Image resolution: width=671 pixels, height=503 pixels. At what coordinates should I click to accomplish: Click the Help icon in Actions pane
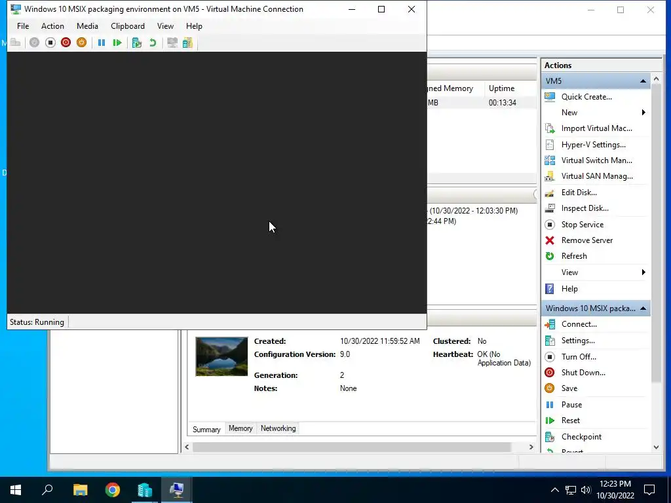tap(550, 289)
